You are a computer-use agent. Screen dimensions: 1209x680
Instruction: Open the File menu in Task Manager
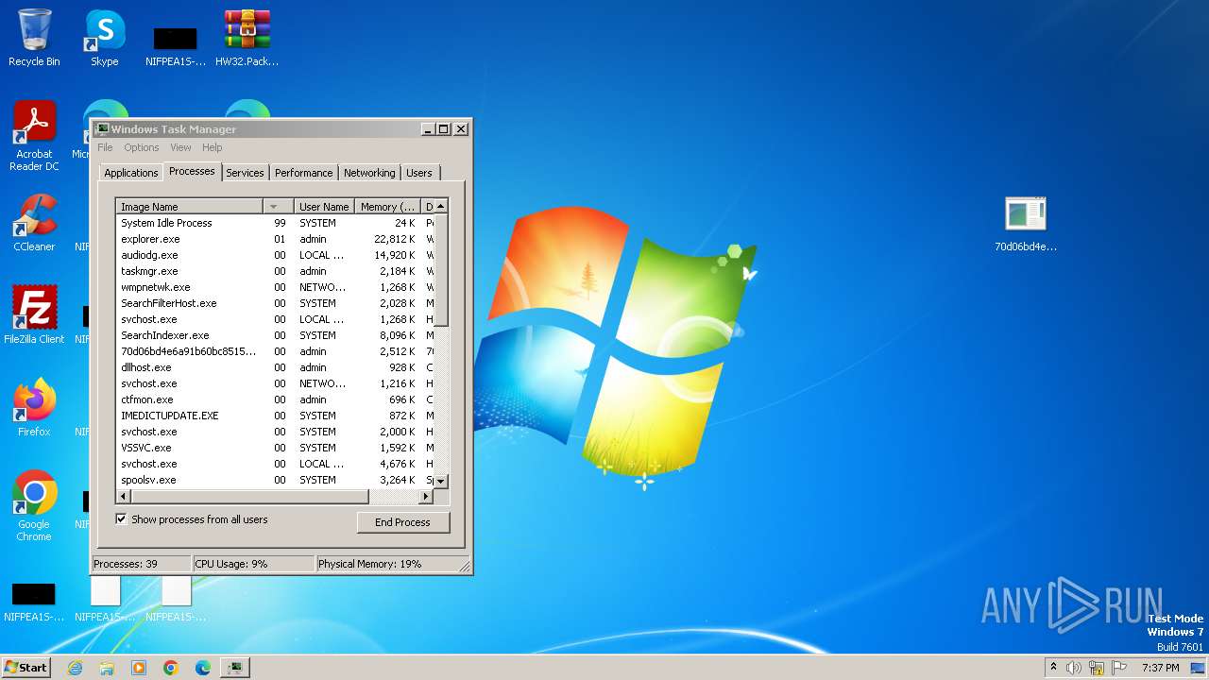(105, 147)
